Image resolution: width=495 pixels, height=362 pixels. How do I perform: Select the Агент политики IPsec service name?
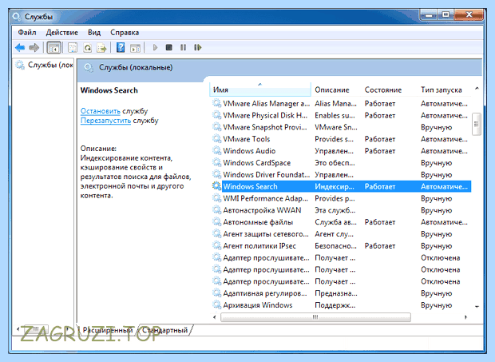coord(259,246)
